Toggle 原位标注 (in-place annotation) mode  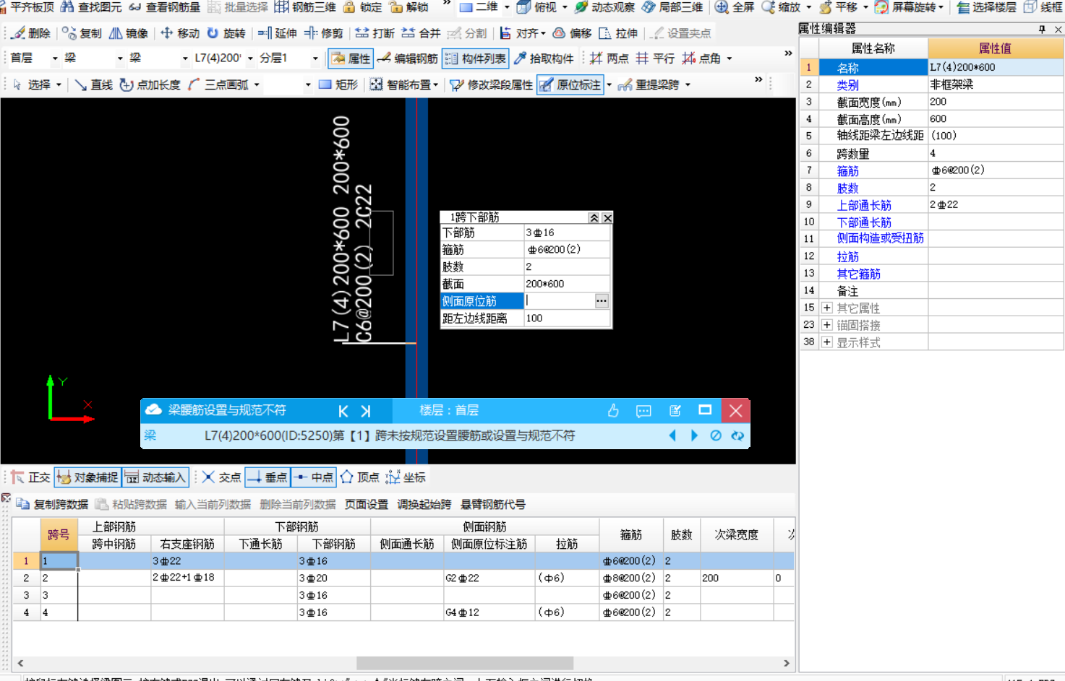pyautogui.click(x=570, y=84)
